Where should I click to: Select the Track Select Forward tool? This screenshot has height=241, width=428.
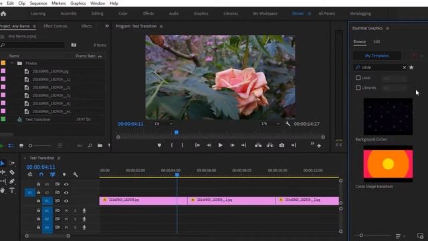pyautogui.click(x=12, y=163)
